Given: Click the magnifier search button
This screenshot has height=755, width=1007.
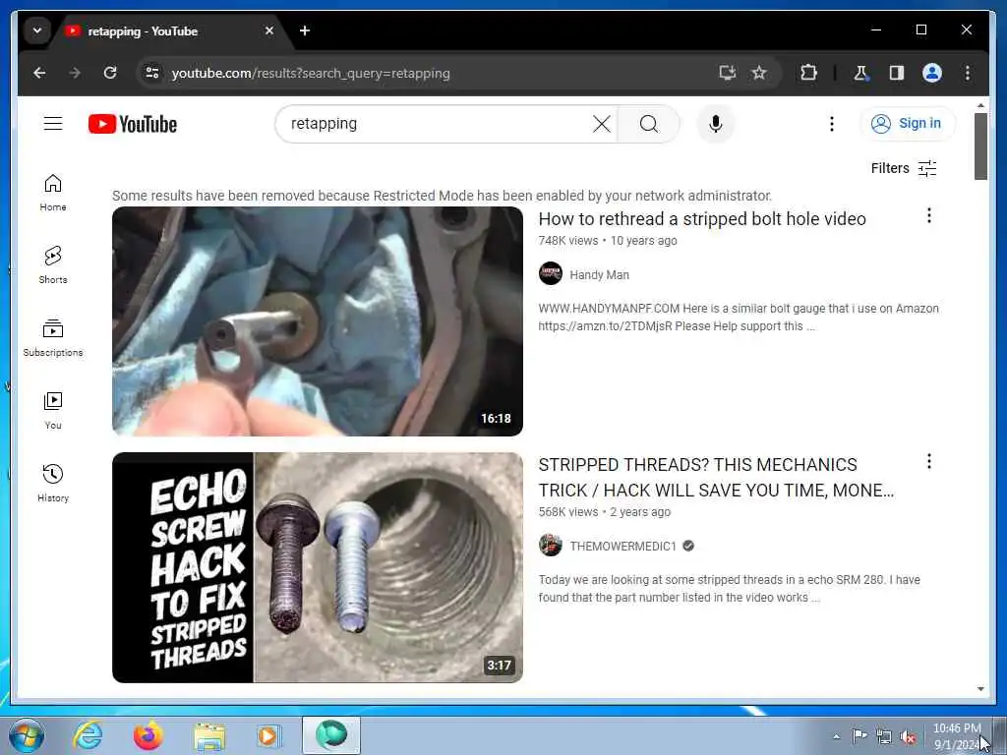Looking at the screenshot, I should coord(649,124).
